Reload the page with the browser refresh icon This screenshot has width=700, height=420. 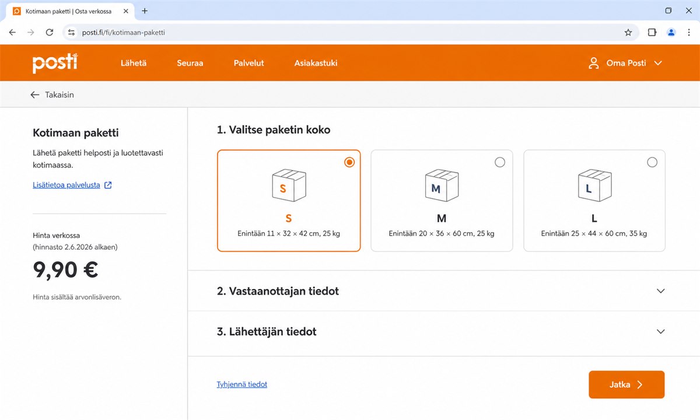point(50,33)
